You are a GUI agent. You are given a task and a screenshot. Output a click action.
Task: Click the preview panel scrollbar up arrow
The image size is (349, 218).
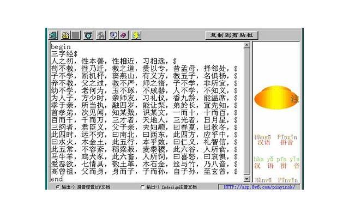tap(302, 46)
